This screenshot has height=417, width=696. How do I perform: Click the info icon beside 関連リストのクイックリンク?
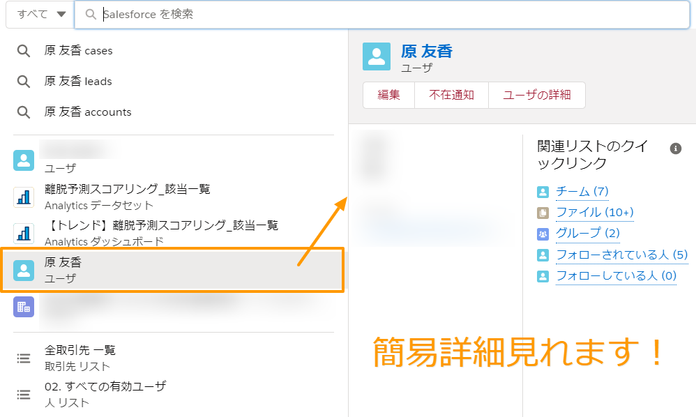point(675,148)
